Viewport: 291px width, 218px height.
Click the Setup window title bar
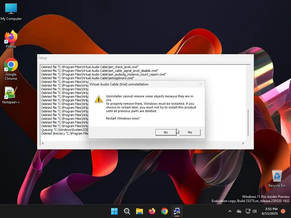tap(145, 58)
